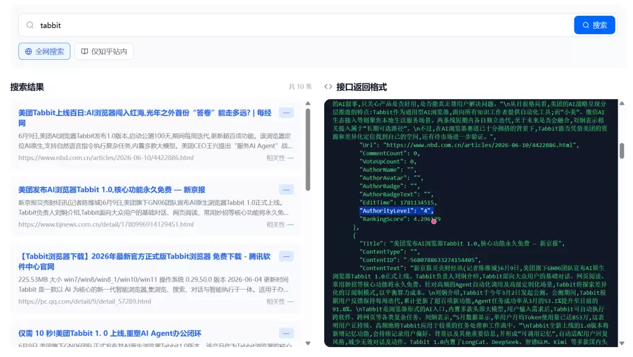
Task: Click the JSON panel scrollbar thumb
Action: (x=622, y=151)
